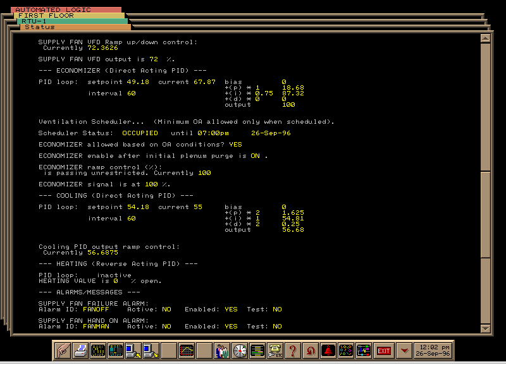The height and width of the screenshot is (379, 506).
Task: Click the red alarm bell icon
Action: 328,350
